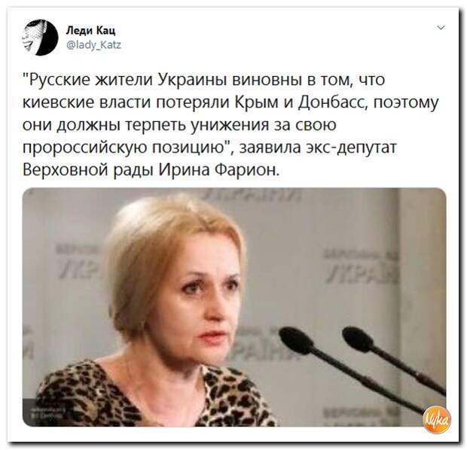Click the word экс-депутат in the tweet
The width and height of the screenshot is (467, 450).
point(353,147)
